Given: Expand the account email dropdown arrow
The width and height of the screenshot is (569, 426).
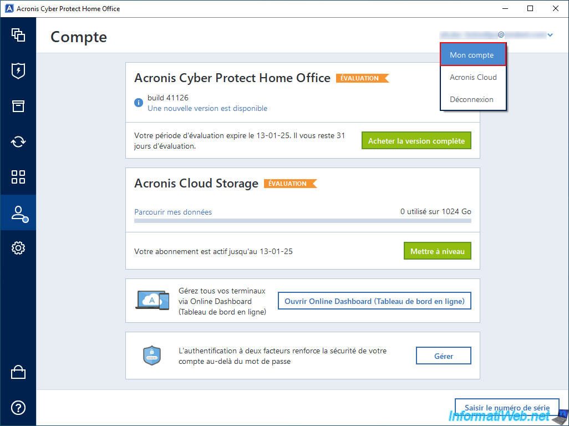Looking at the screenshot, I should [550, 35].
